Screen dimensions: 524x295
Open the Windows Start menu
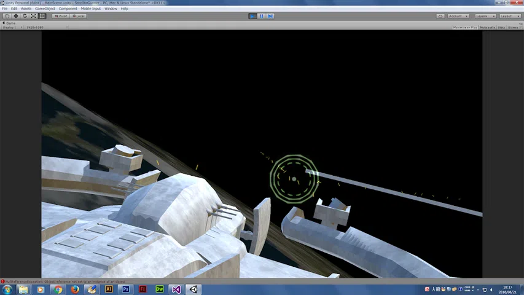[7, 289]
